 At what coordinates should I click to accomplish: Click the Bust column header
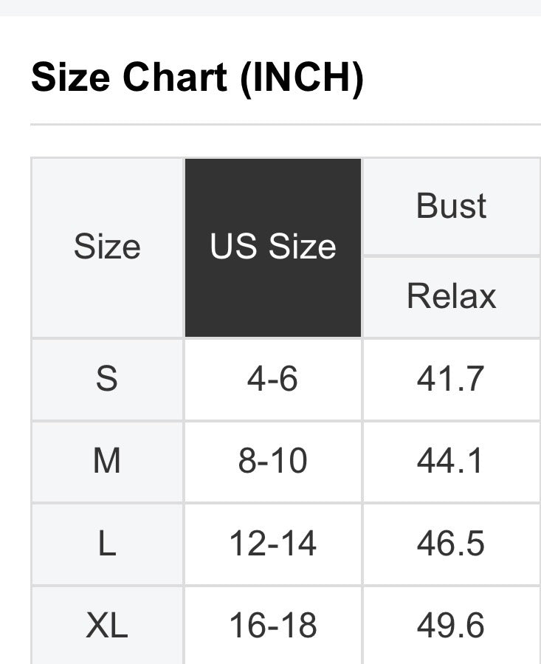(451, 206)
